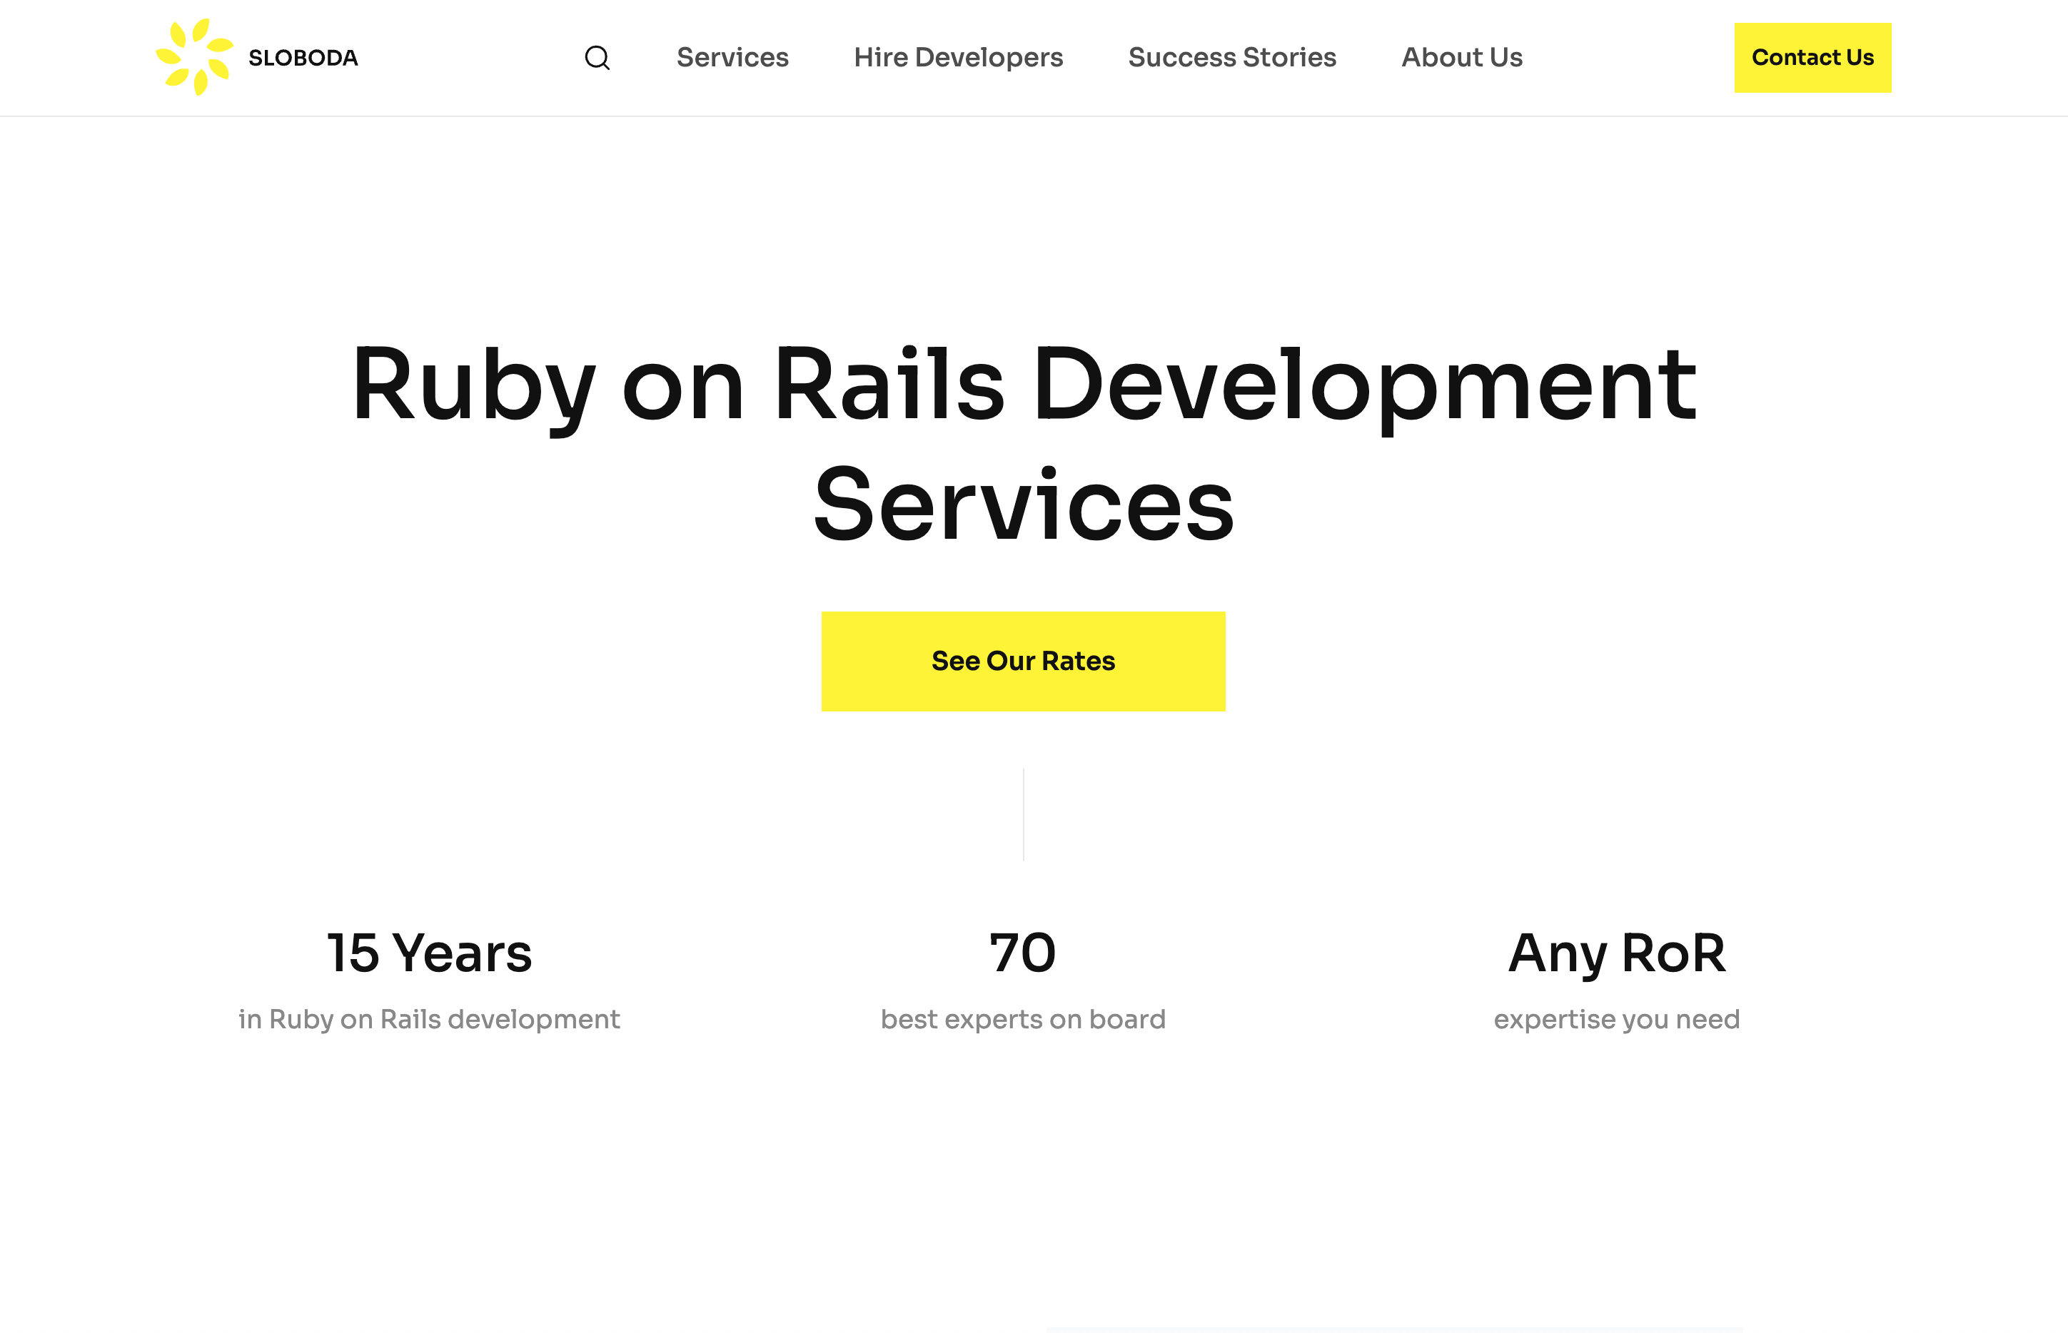This screenshot has height=1333, width=2068.
Task: Click 'best experts on board' caption
Action: 1023,1020
